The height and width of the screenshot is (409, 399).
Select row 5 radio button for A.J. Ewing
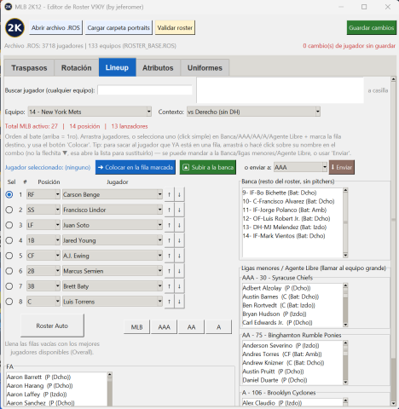[9, 256]
